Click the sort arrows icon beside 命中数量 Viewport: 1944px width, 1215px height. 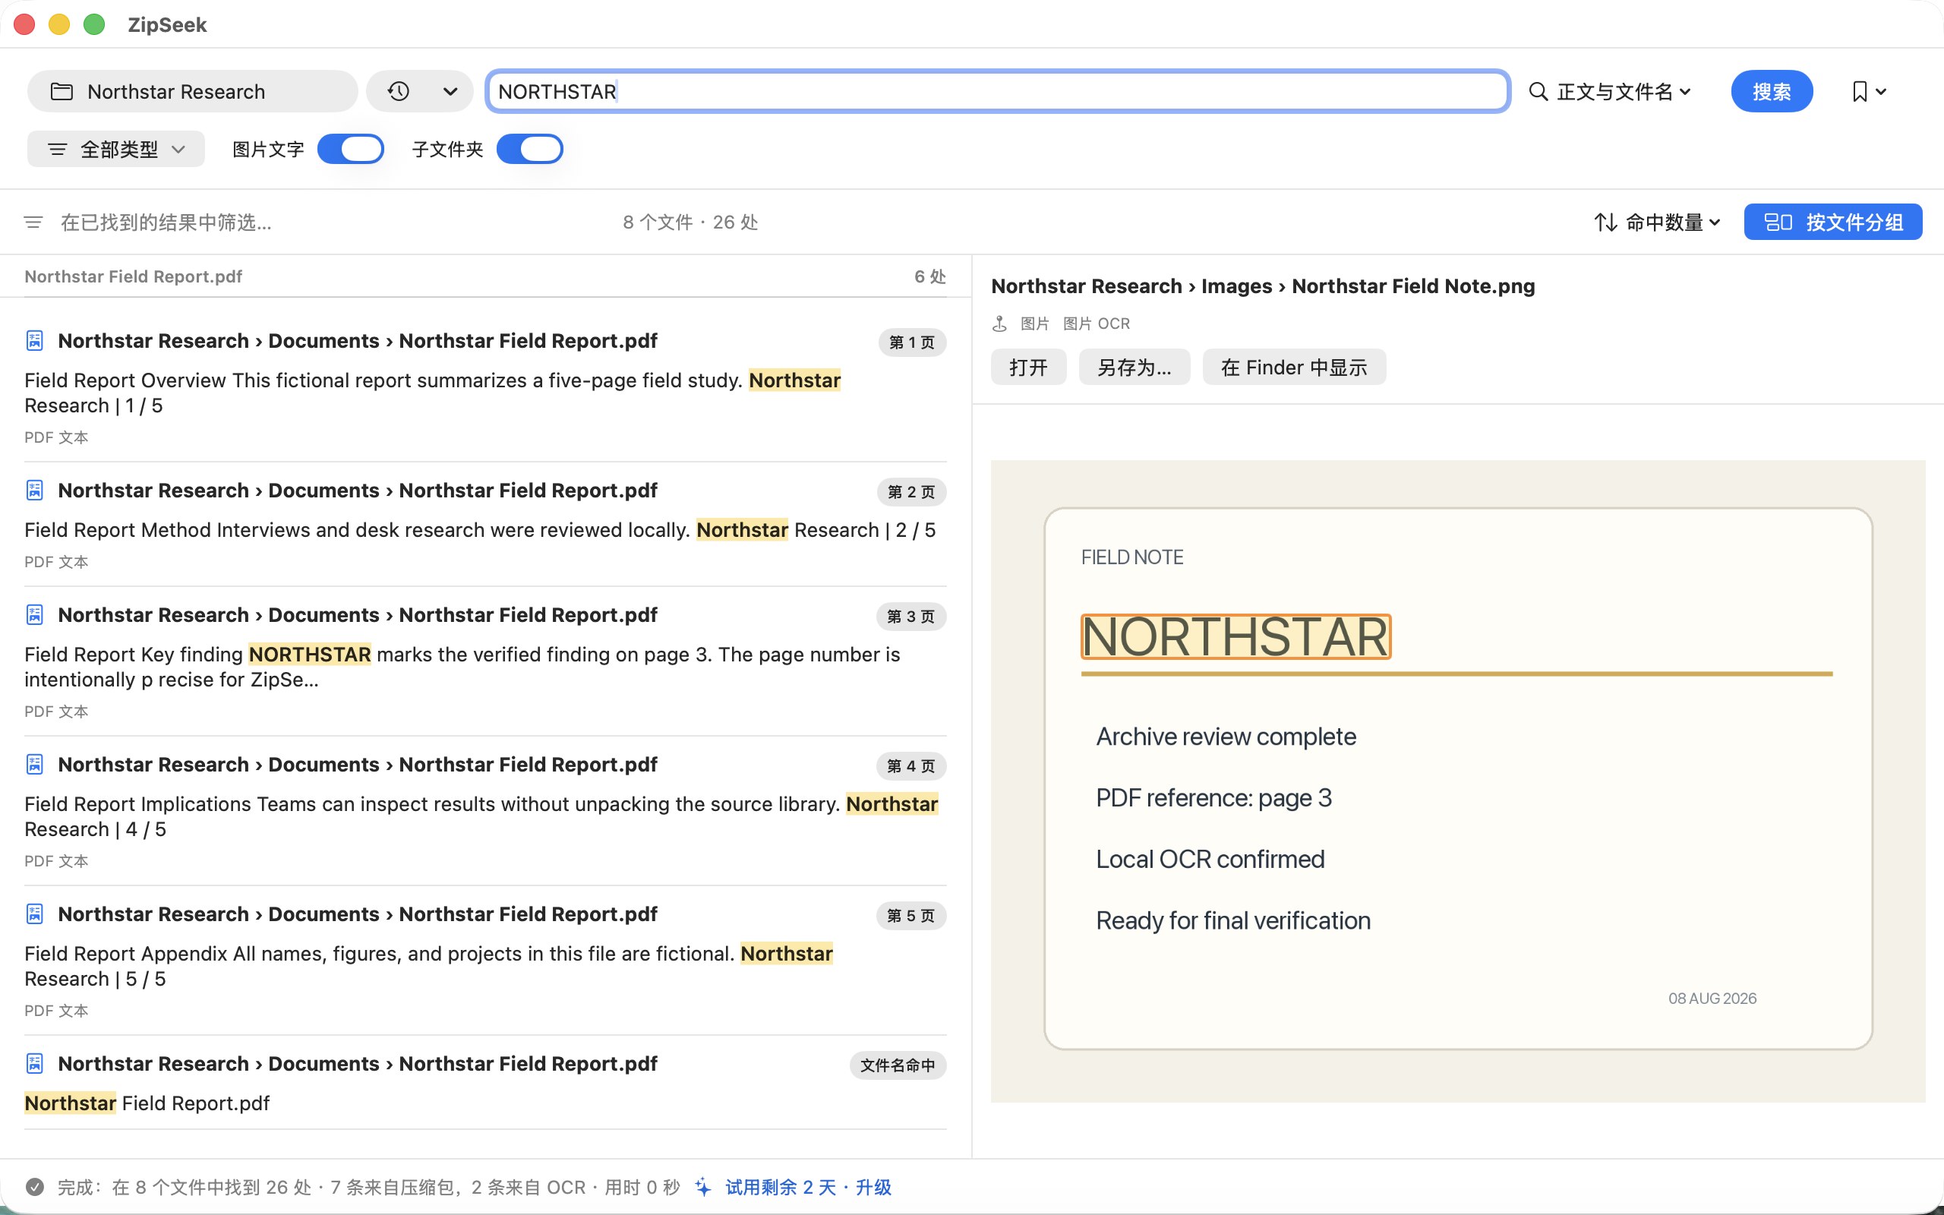pos(1605,222)
